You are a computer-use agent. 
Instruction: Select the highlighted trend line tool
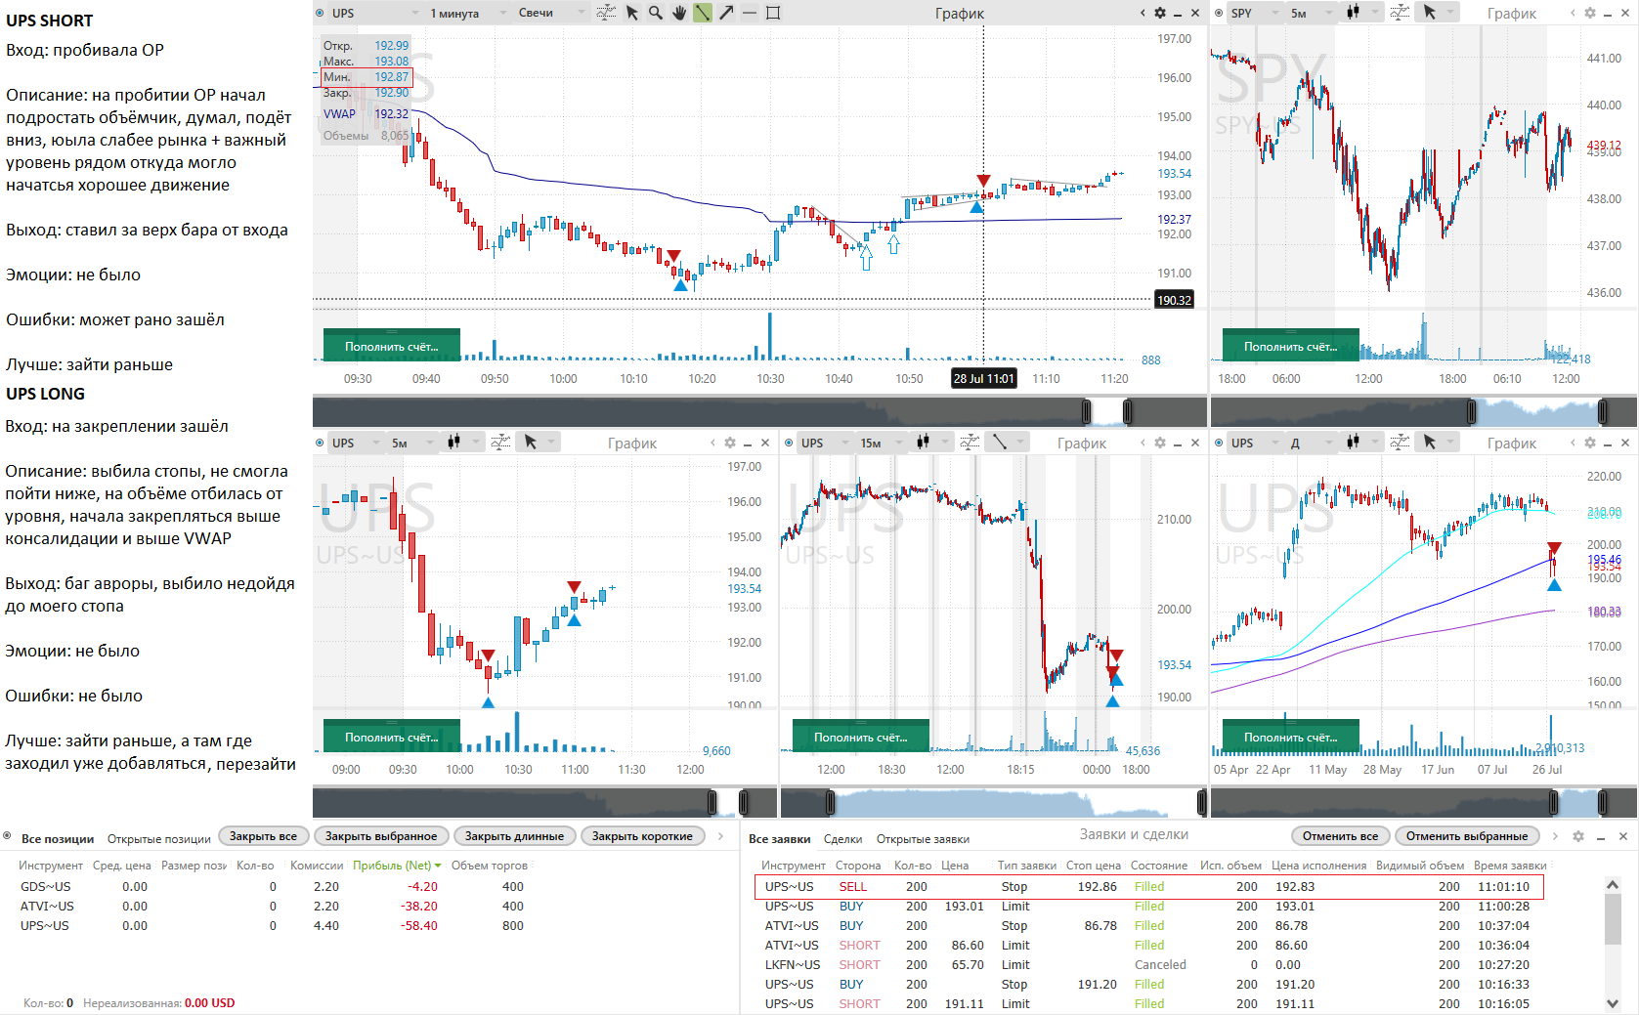(x=703, y=13)
